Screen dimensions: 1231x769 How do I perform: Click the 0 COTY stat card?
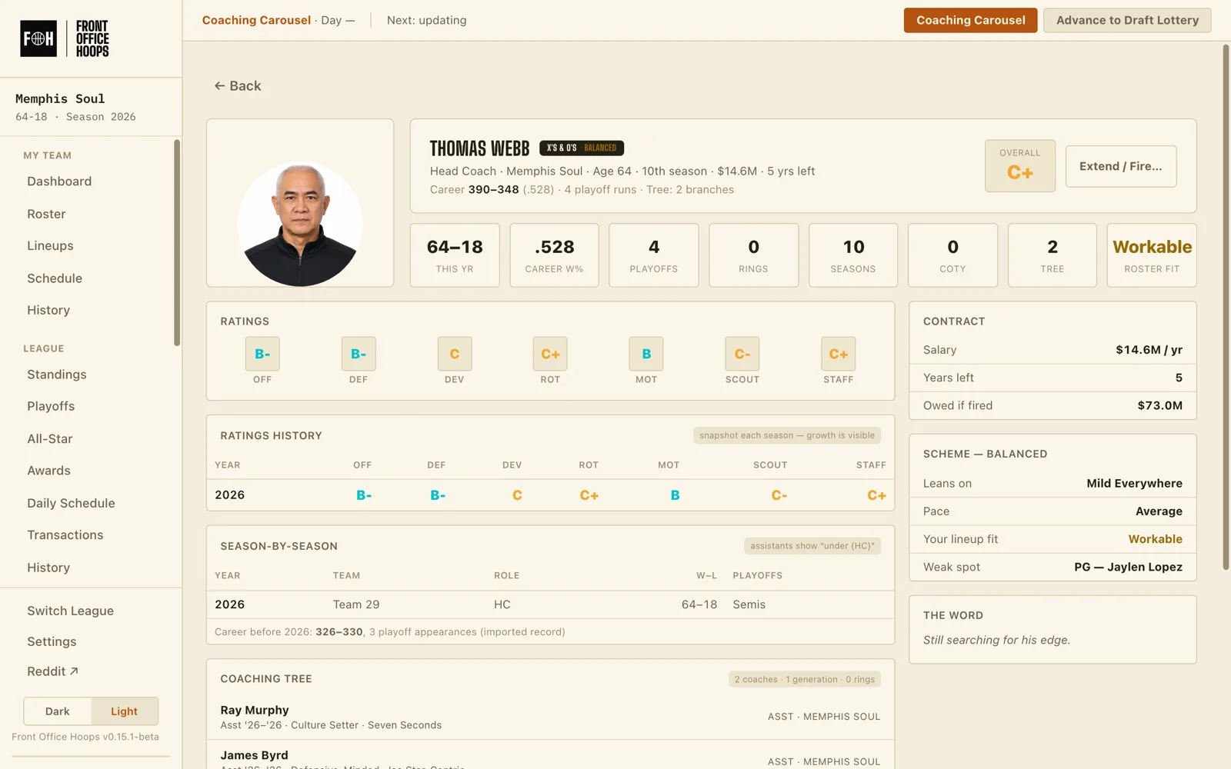[x=952, y=255]
